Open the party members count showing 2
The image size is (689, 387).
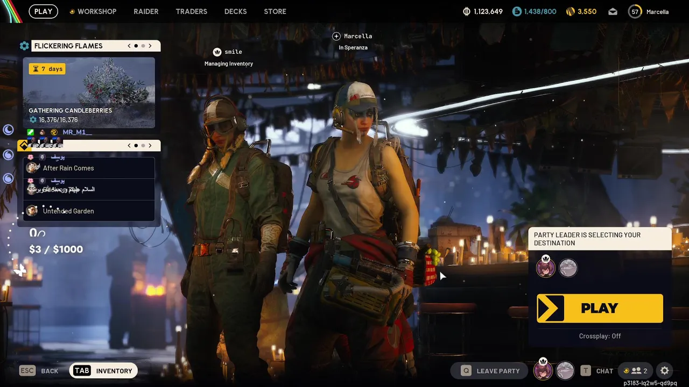[x=636, y=370]
